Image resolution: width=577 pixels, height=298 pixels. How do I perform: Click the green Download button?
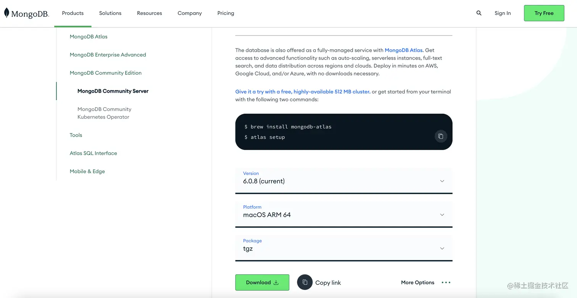tap(262, 282)
